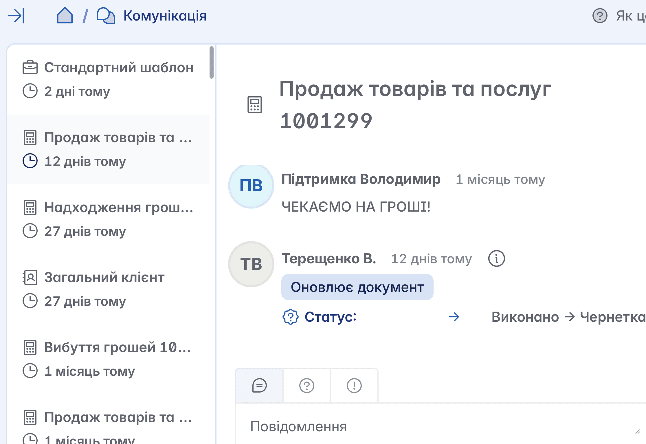Go to home via house icon
This screenshot has height=444, width=646.
pos(65,16)
